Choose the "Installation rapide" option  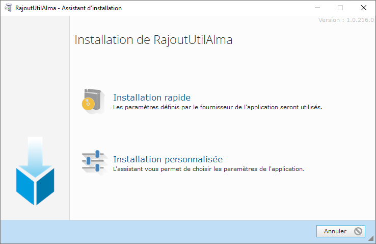[151, 97]
